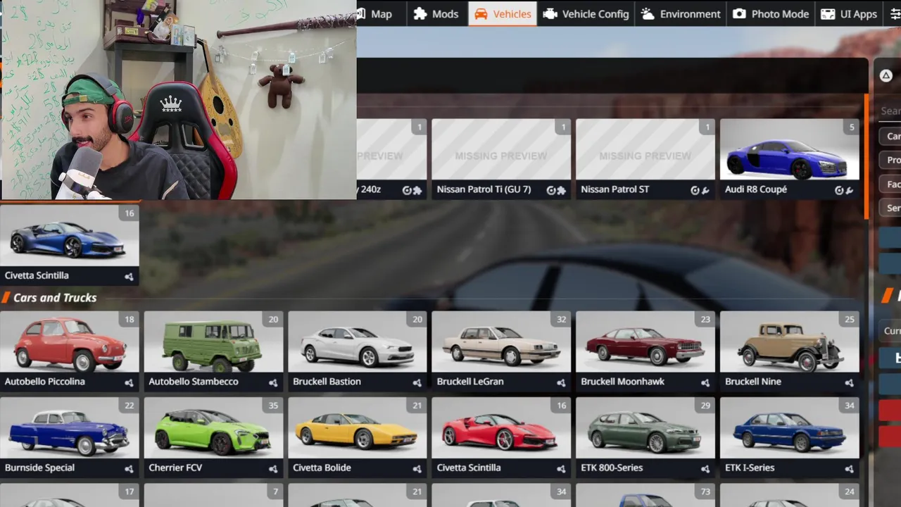Choose the blue ETK I-Series thumbnail

click(x=789, y=428)
